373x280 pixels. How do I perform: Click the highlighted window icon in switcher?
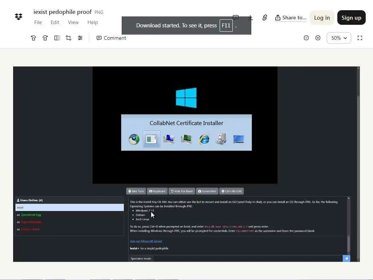(x=151, y=139)
